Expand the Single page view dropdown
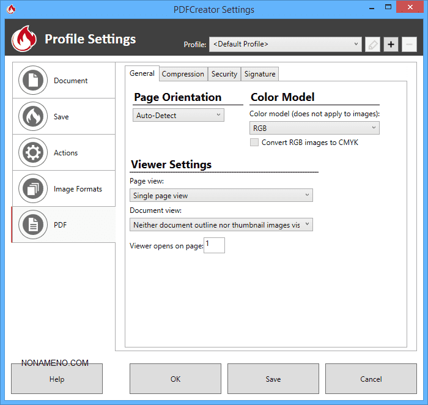This screenshot has width=428, height=405. 221,196
